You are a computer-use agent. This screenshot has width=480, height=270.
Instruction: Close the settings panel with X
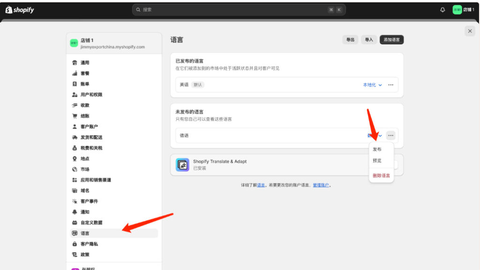click(470, 31)
